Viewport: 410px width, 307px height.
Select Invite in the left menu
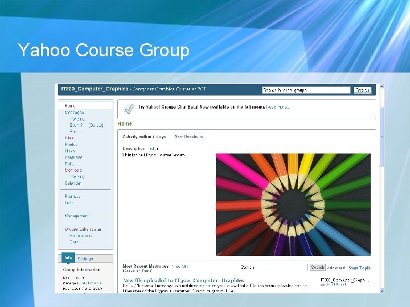click(69, 202)
